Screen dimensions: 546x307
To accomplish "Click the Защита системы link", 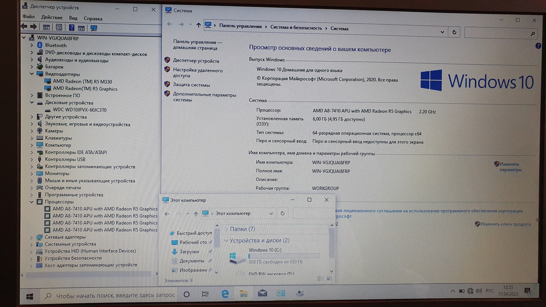I will [191, 85].
